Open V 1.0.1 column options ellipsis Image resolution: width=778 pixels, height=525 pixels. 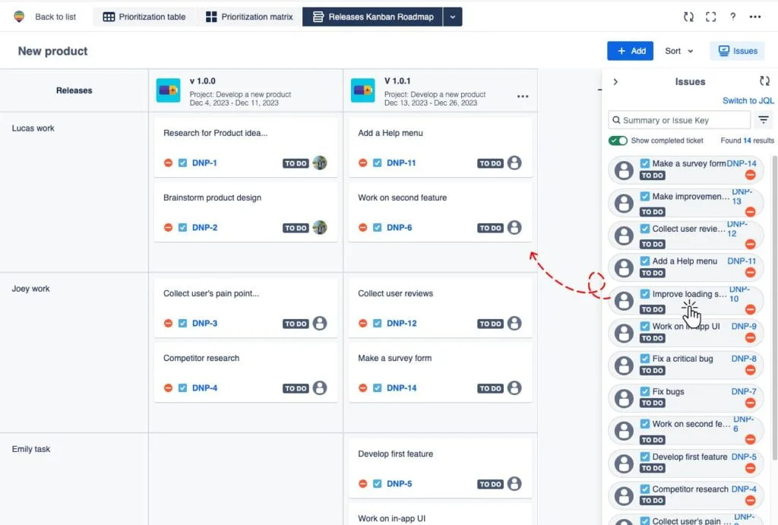click(523, 96)
